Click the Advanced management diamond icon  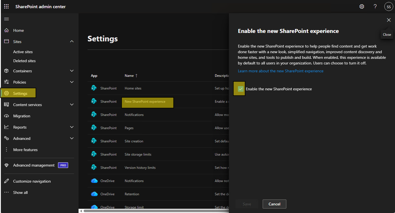[x=6, y=165]
